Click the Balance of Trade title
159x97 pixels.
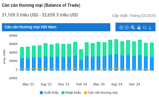tap(41, 5)
